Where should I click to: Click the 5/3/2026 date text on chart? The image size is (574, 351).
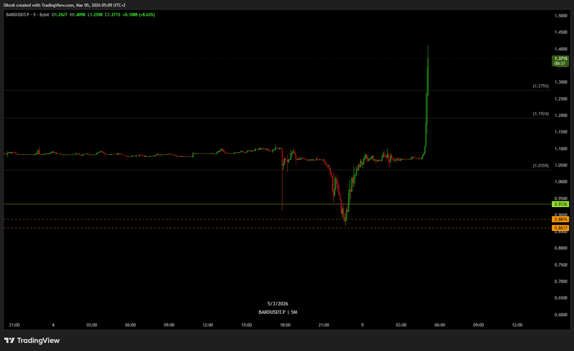[x=278, y=304]
